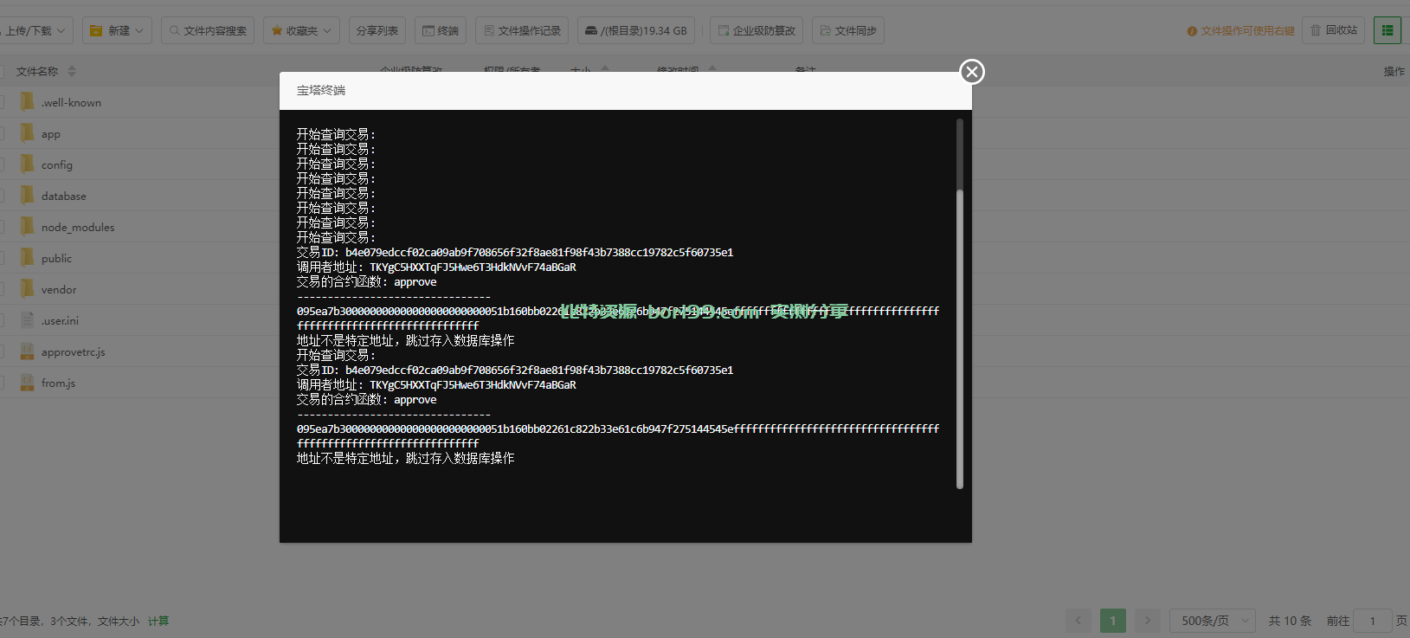The image size is (1410, 638).
Task: Go to previous page arrow
Action: pyautogui.click(x=1078, y=621)
